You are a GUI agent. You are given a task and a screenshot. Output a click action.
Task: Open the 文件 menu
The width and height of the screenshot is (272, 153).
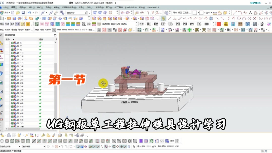[6, 7]
